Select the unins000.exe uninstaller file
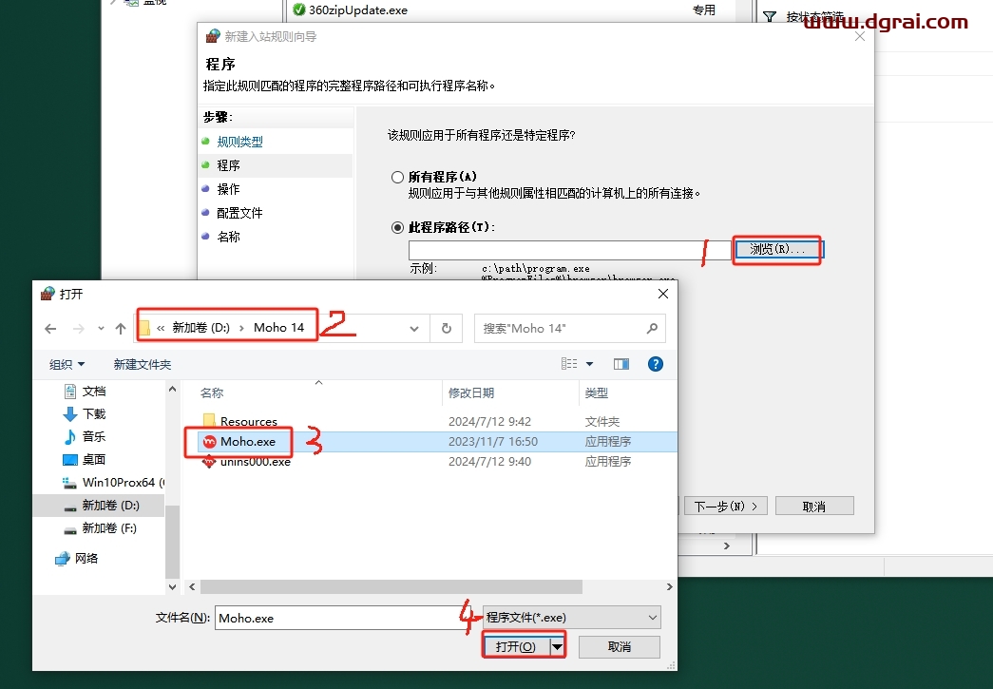993x689 pixels. pos(255,462)
